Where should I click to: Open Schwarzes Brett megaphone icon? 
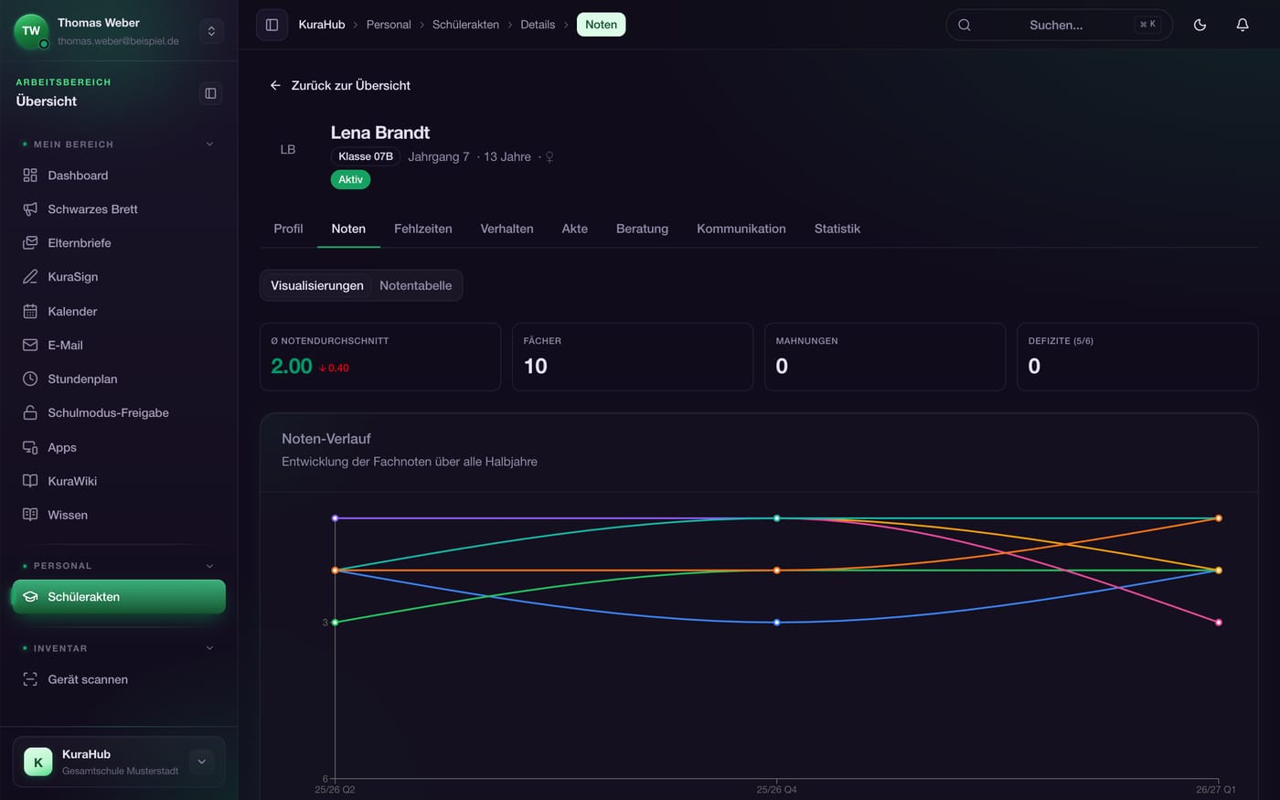coord(30,209)
